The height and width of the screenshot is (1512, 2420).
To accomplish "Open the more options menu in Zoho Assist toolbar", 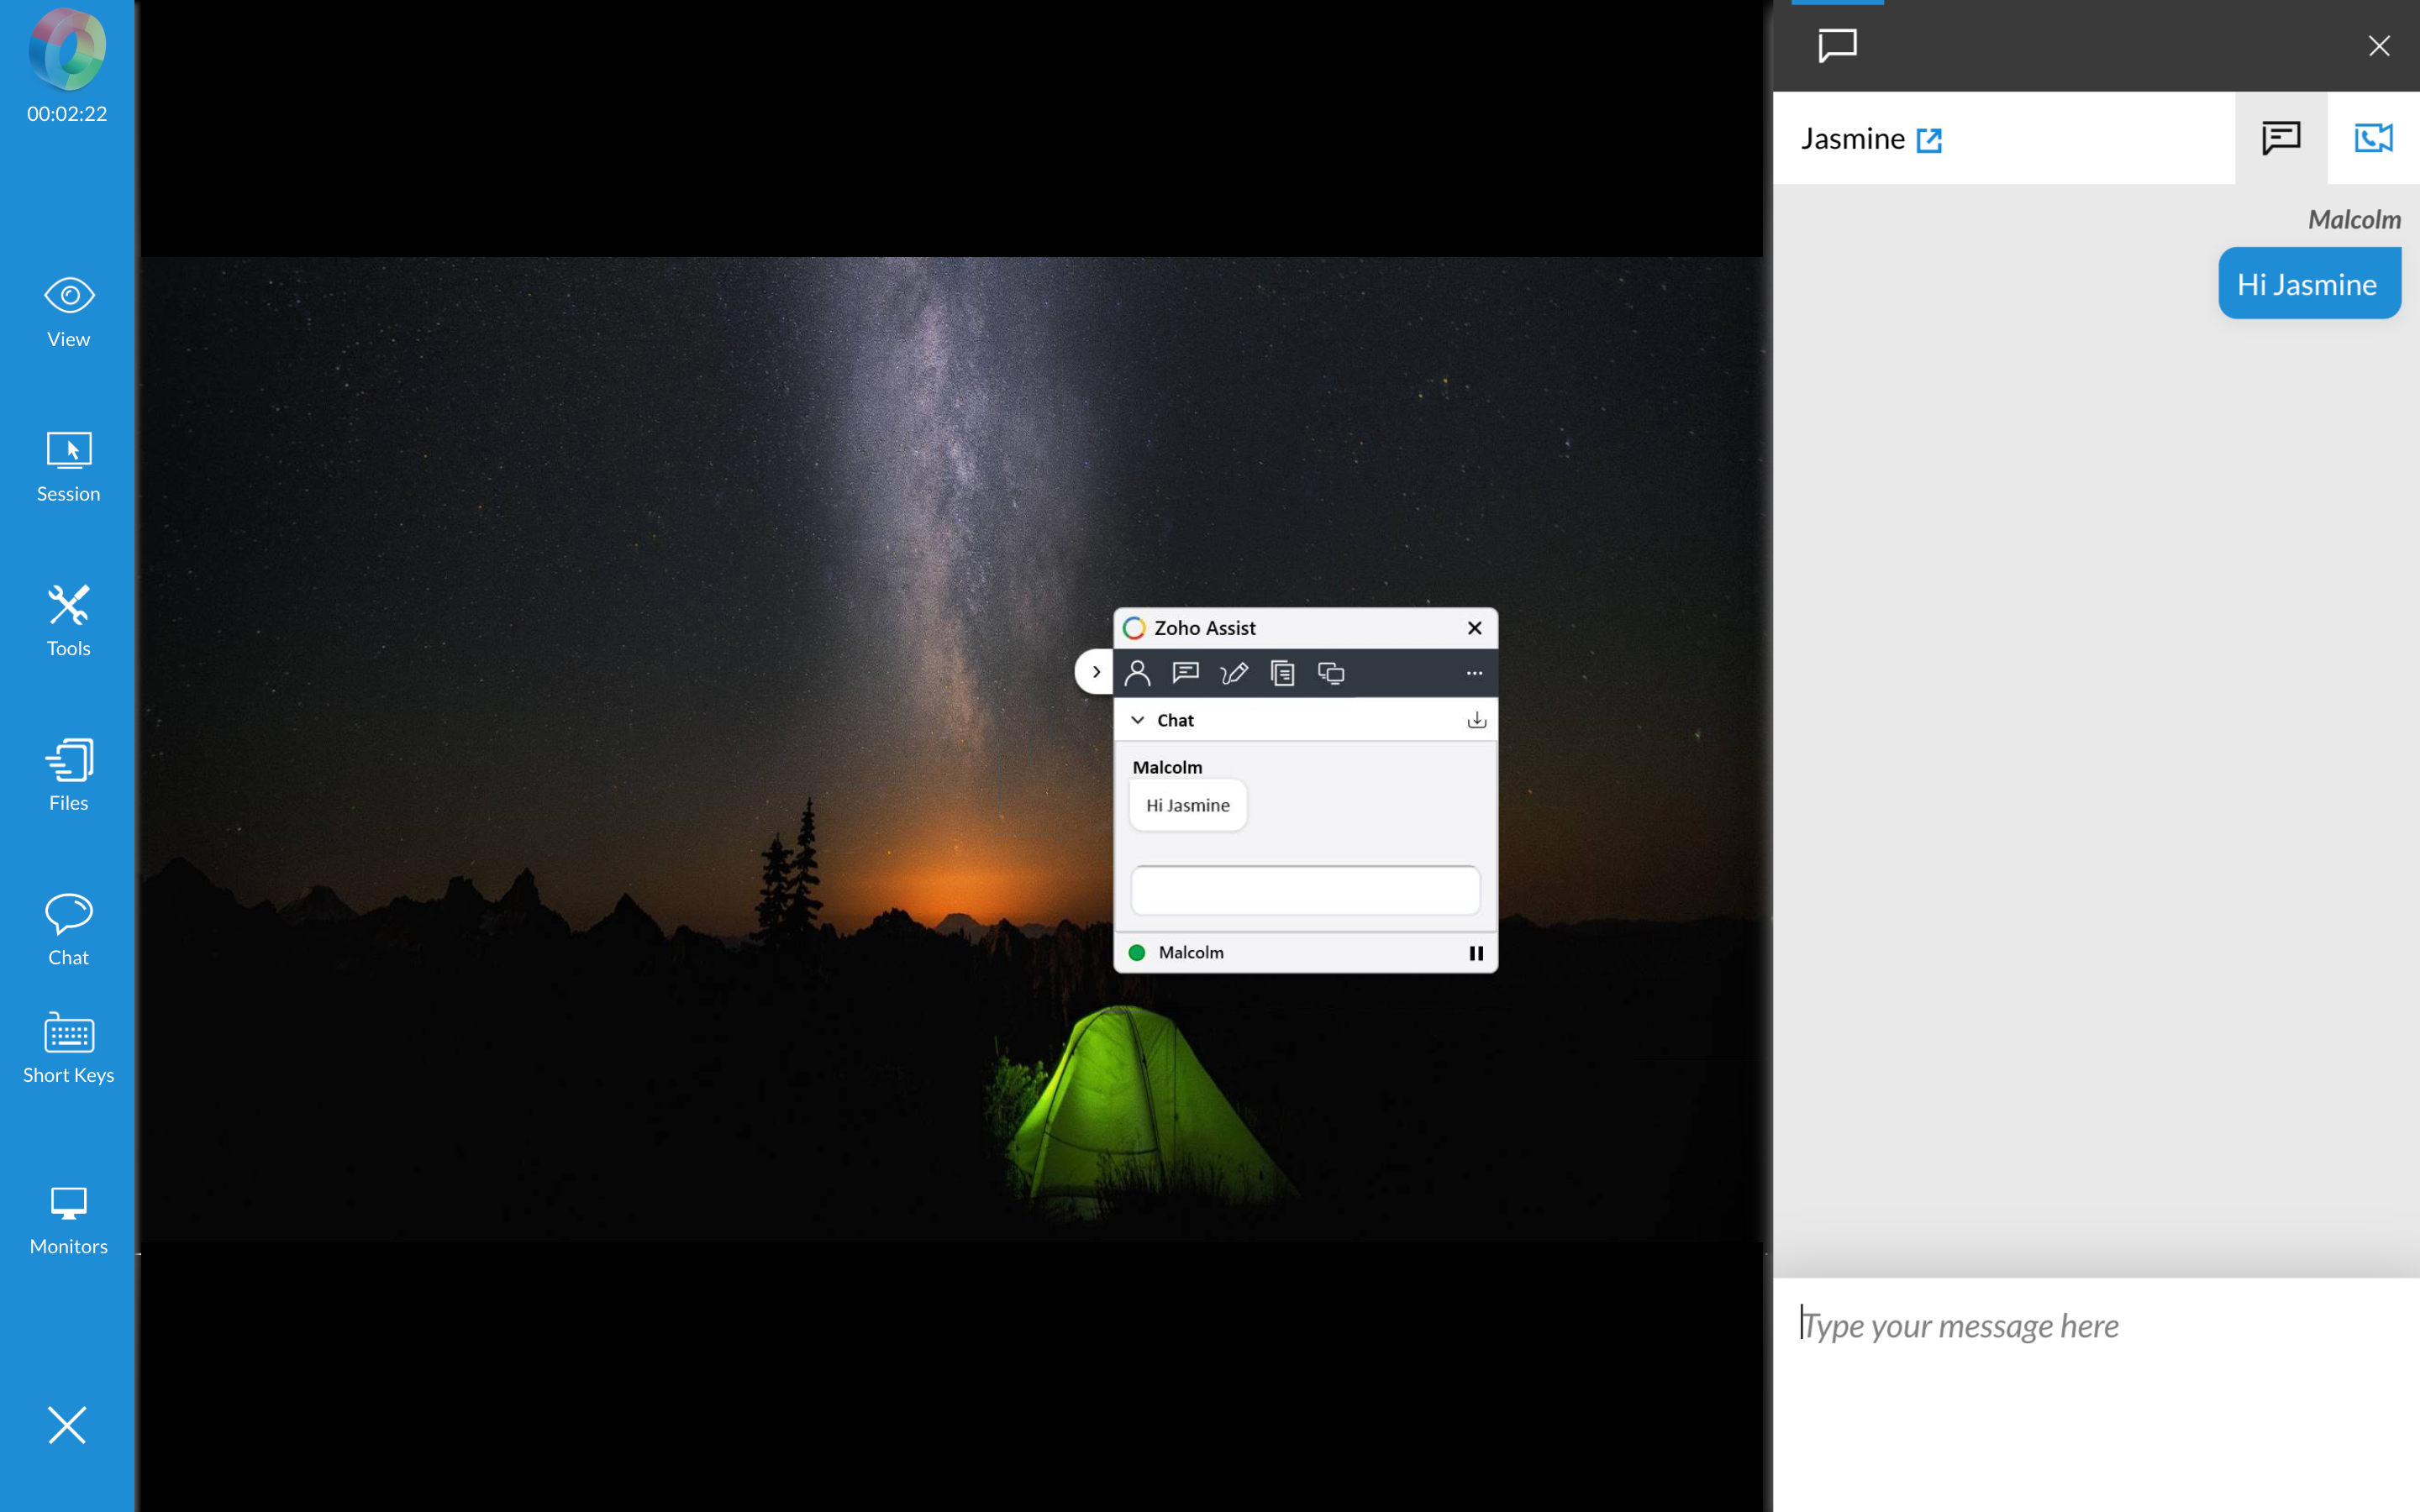I will (1474, 673).
